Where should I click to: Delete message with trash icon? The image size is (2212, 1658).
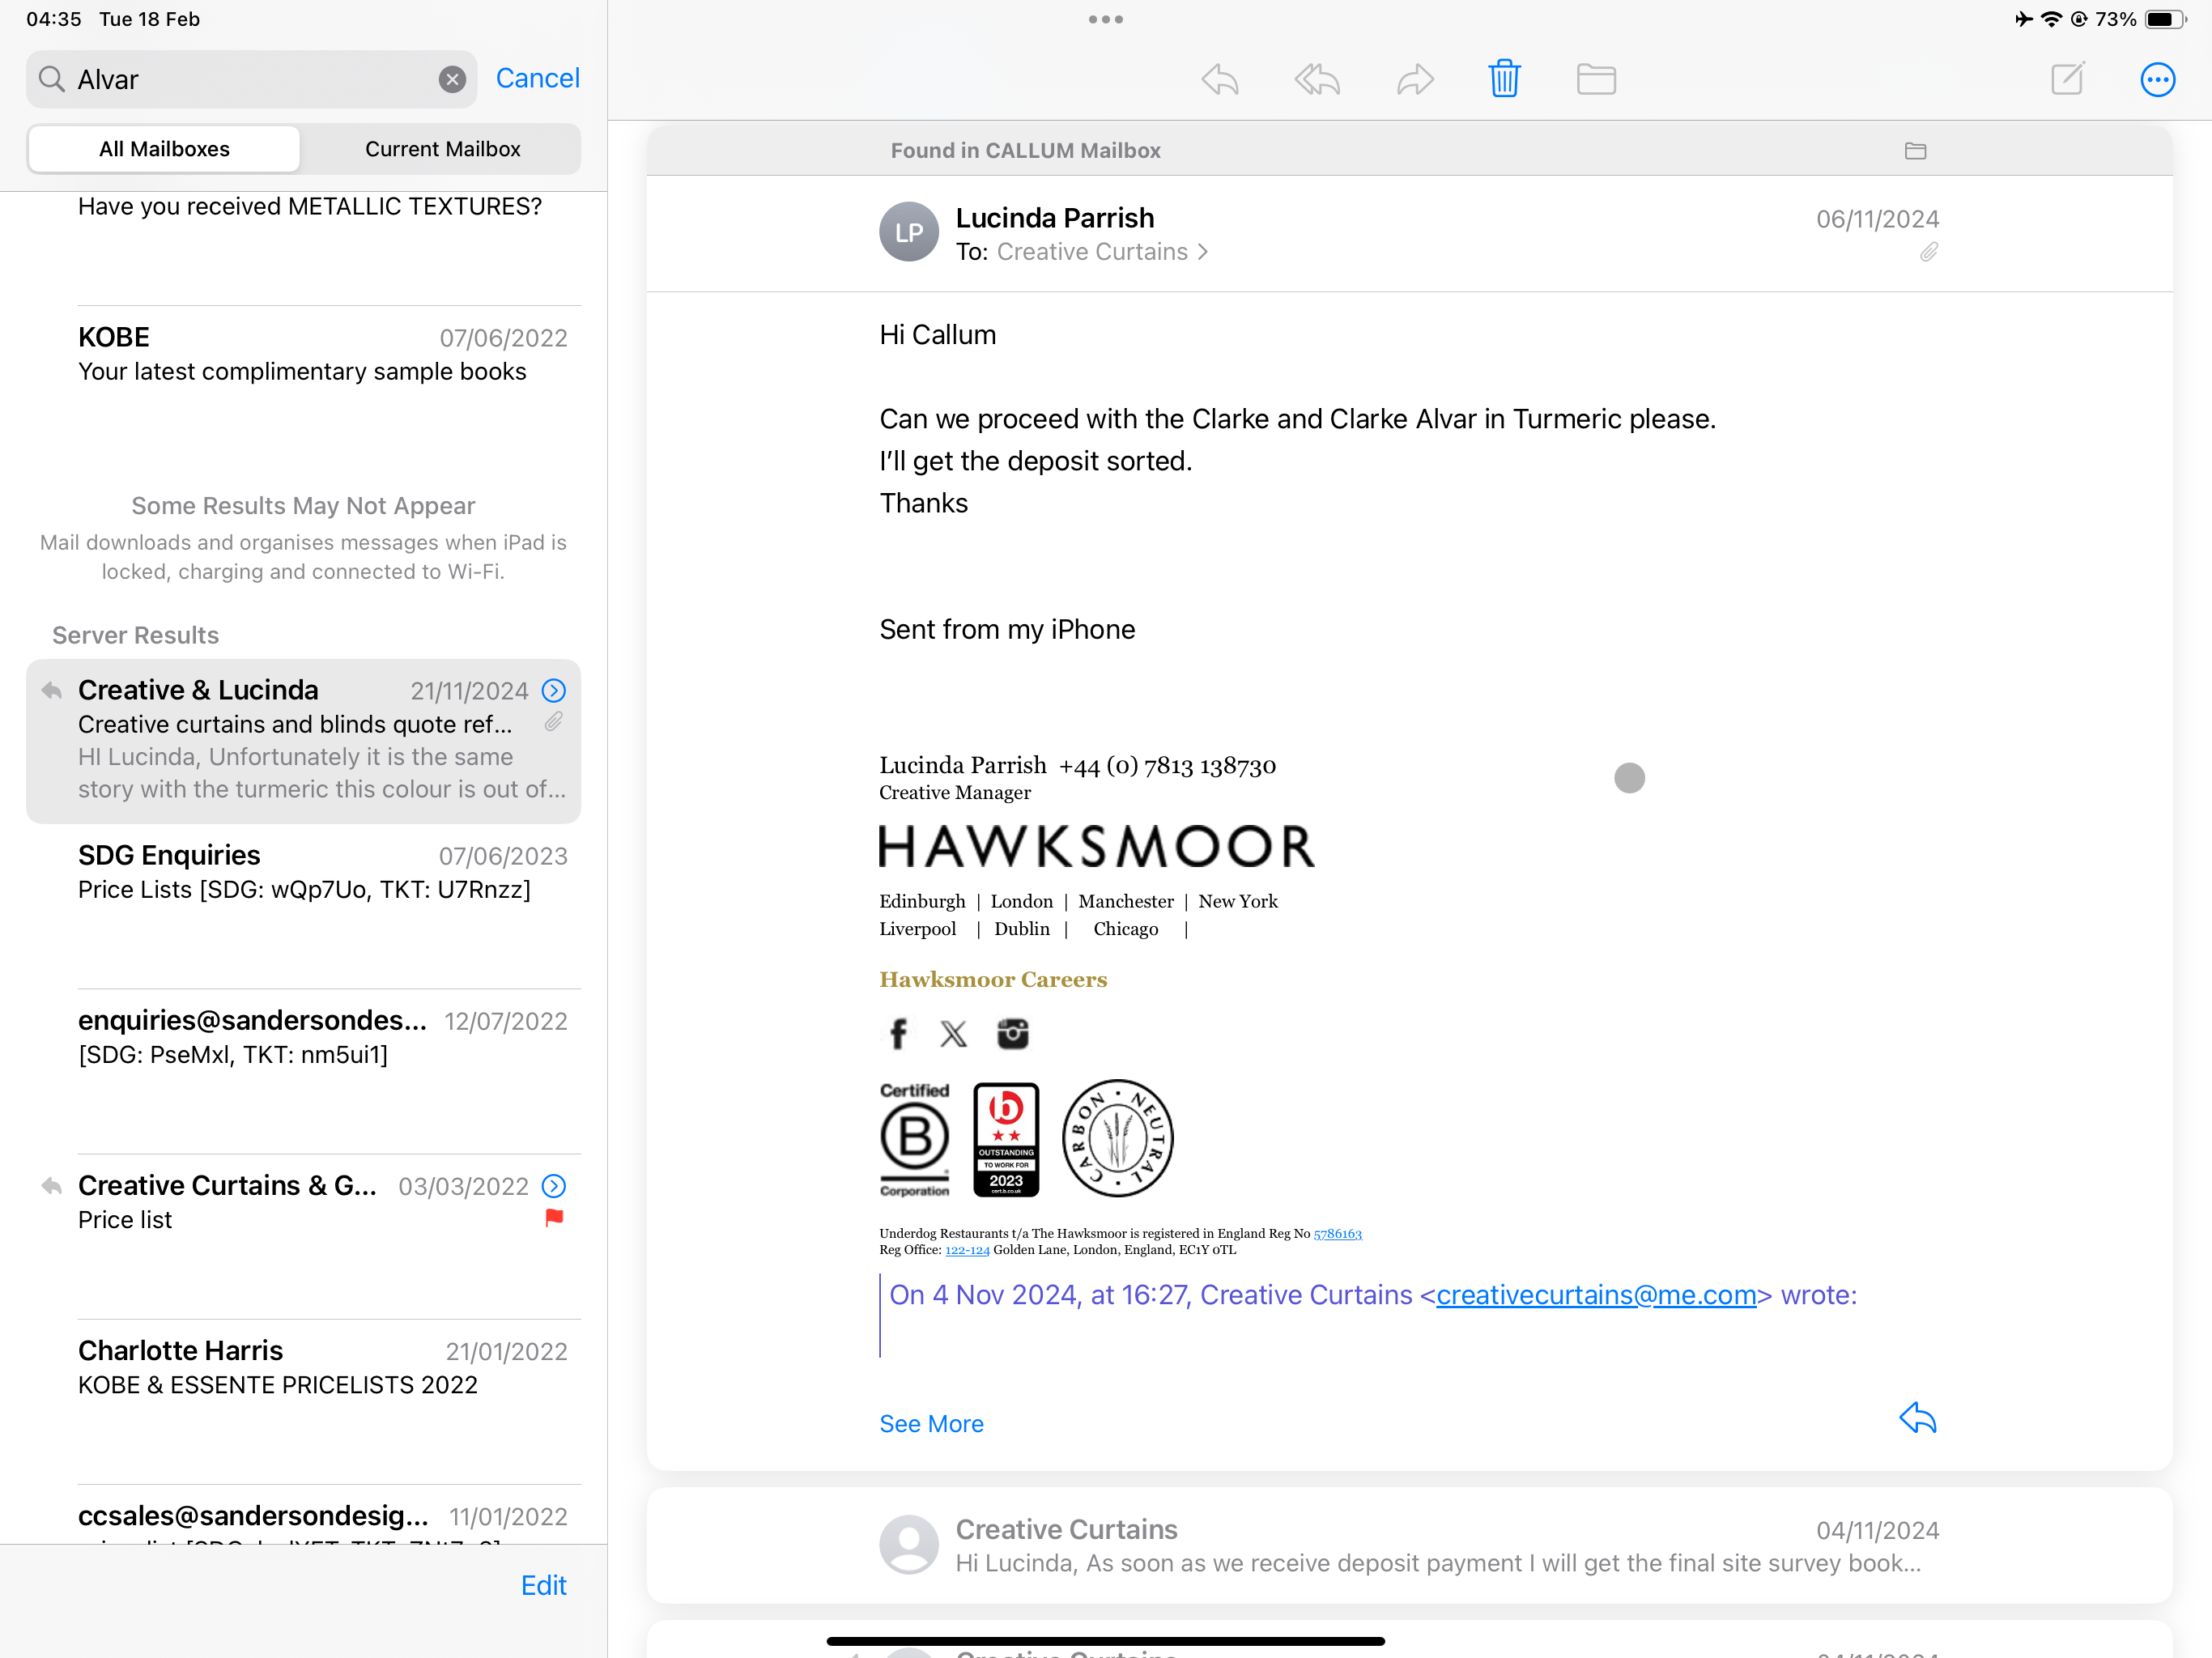tap(1503, 79)
